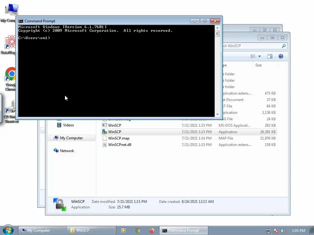This screenshot has height=235, width=314.
Task: Click the 26,391 KB size cell
Action: pyautogui.click(x=268, y=132)
